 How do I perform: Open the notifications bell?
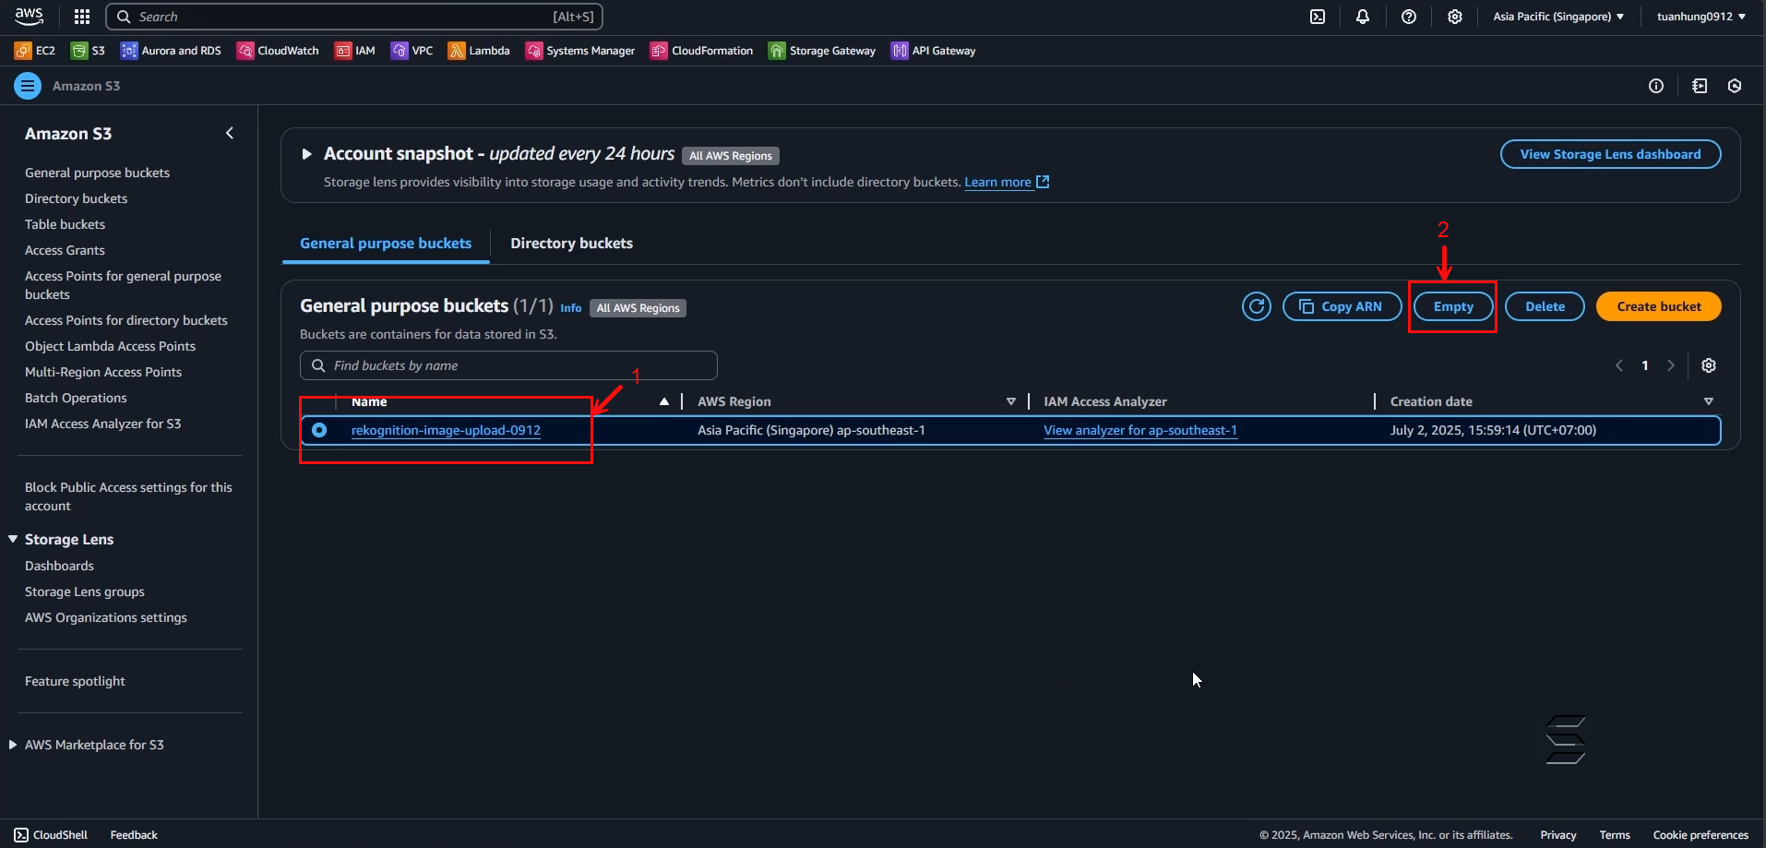point(1363,17)
